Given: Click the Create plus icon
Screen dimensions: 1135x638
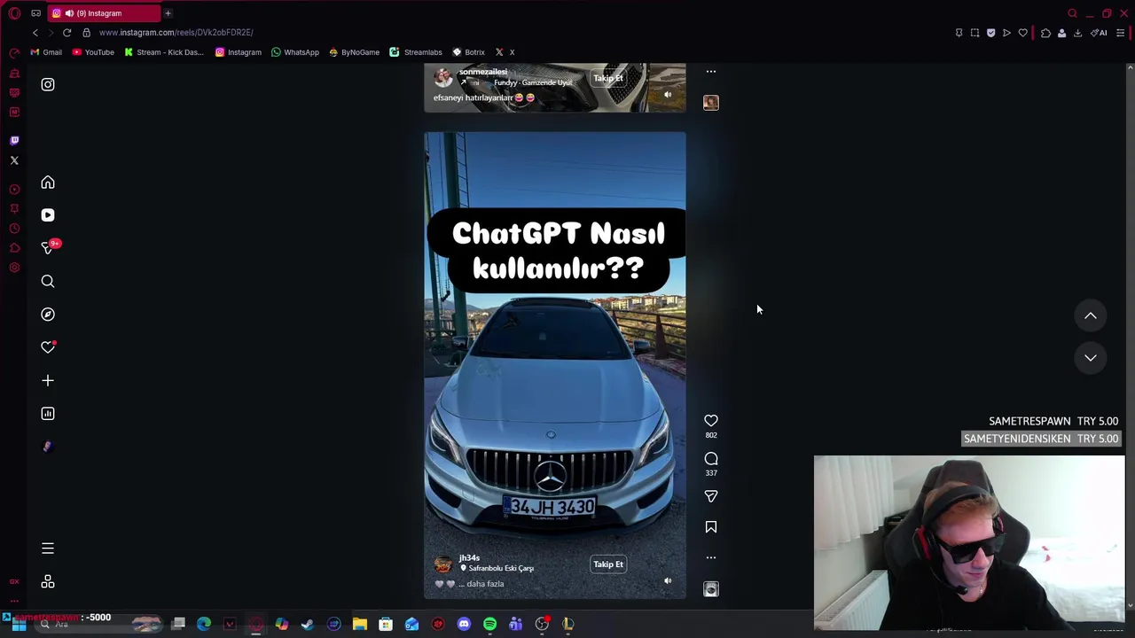Looking at the screenshot, I should point(48,380).
